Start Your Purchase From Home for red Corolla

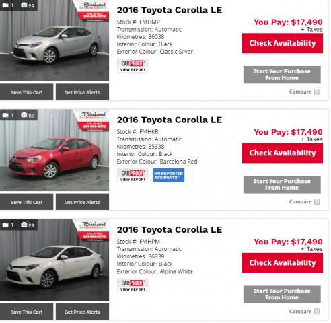tap(282, 184)
